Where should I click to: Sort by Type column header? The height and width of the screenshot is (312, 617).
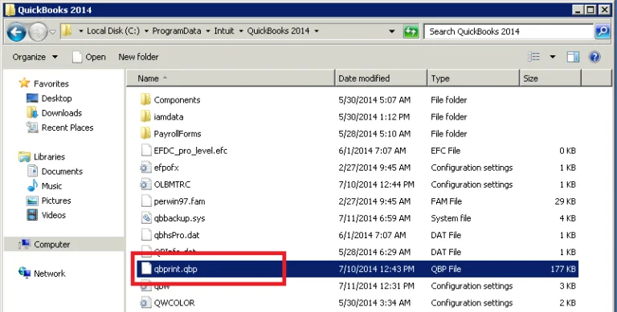[473, 78]
